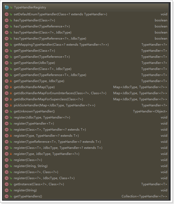Select register(TypeHandler<T>) method

pos(34,124)
